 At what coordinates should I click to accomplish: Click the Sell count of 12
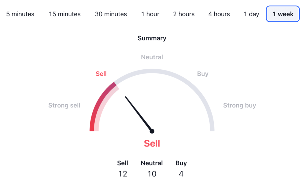coord(123,174)
